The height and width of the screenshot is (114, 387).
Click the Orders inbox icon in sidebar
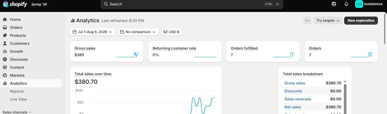pos(5,28)
